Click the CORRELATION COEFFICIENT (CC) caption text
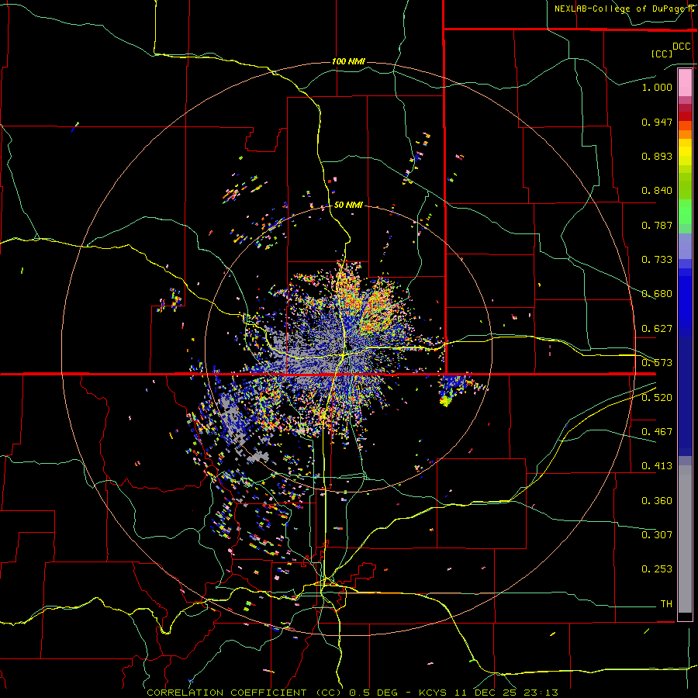 [x=244, y=693]
